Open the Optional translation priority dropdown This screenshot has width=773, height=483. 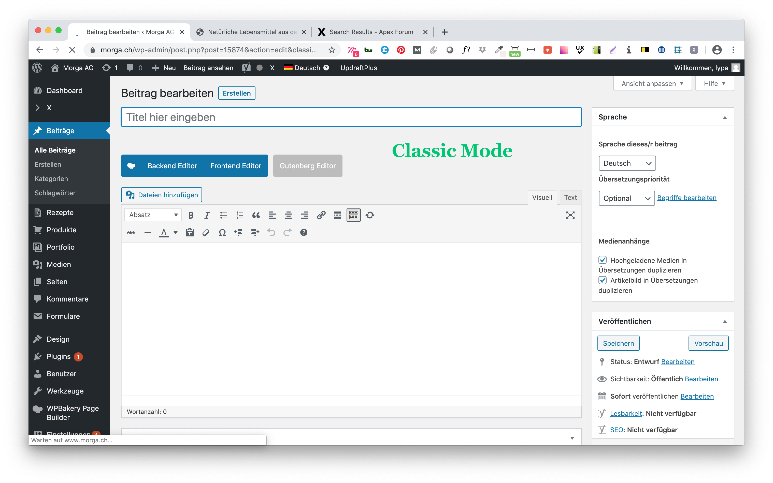(626, 198)
